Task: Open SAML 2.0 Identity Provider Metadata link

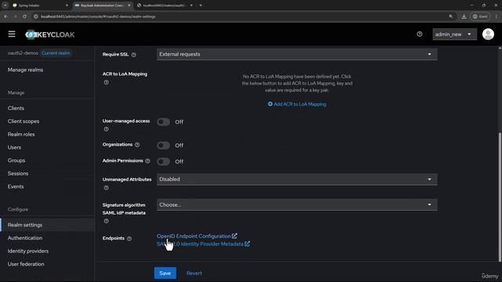Action: 203,244
